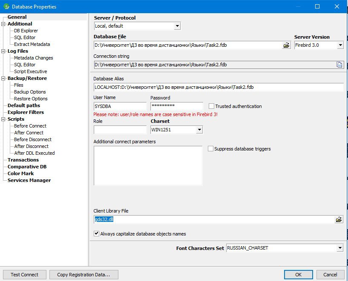
Task: Open DB Explorer settings page
Action: pyautogui.click(x=26, y=31)
